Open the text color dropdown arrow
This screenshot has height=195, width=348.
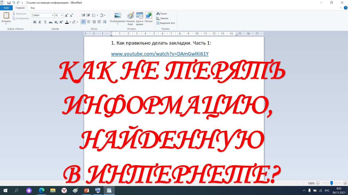click(70, 22)
